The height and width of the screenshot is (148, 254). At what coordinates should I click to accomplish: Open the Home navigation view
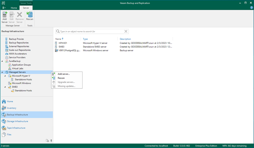coord(27,101)
